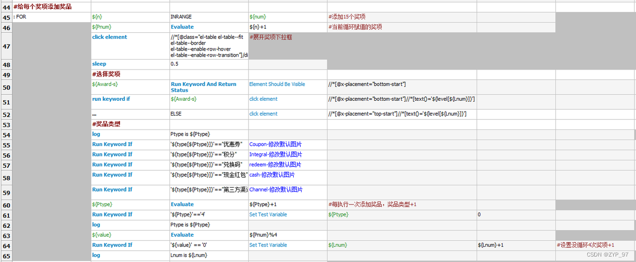The width and height of the screenshot is (636, 262).
Task: Select the ${value} variable cell
Action: 130,235
